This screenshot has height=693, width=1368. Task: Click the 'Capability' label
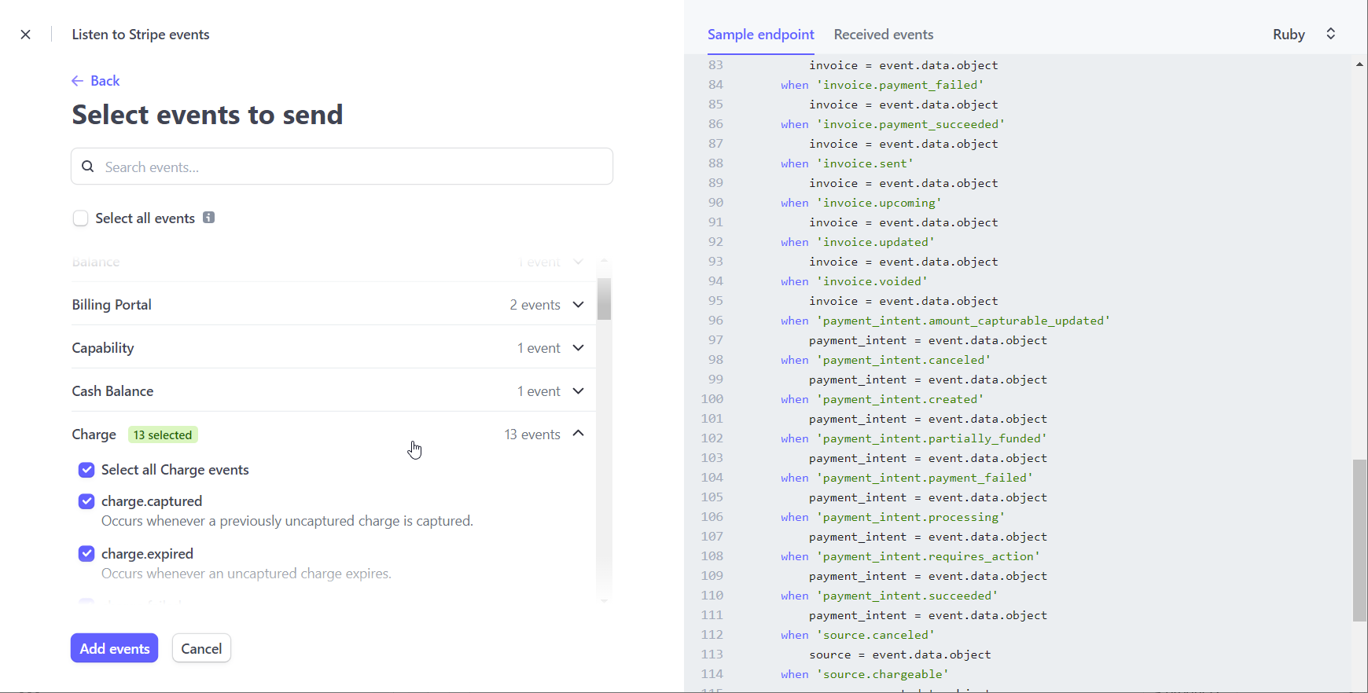point(103,348)
